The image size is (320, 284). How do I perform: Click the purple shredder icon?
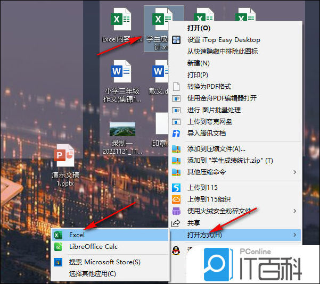point(176,211)
